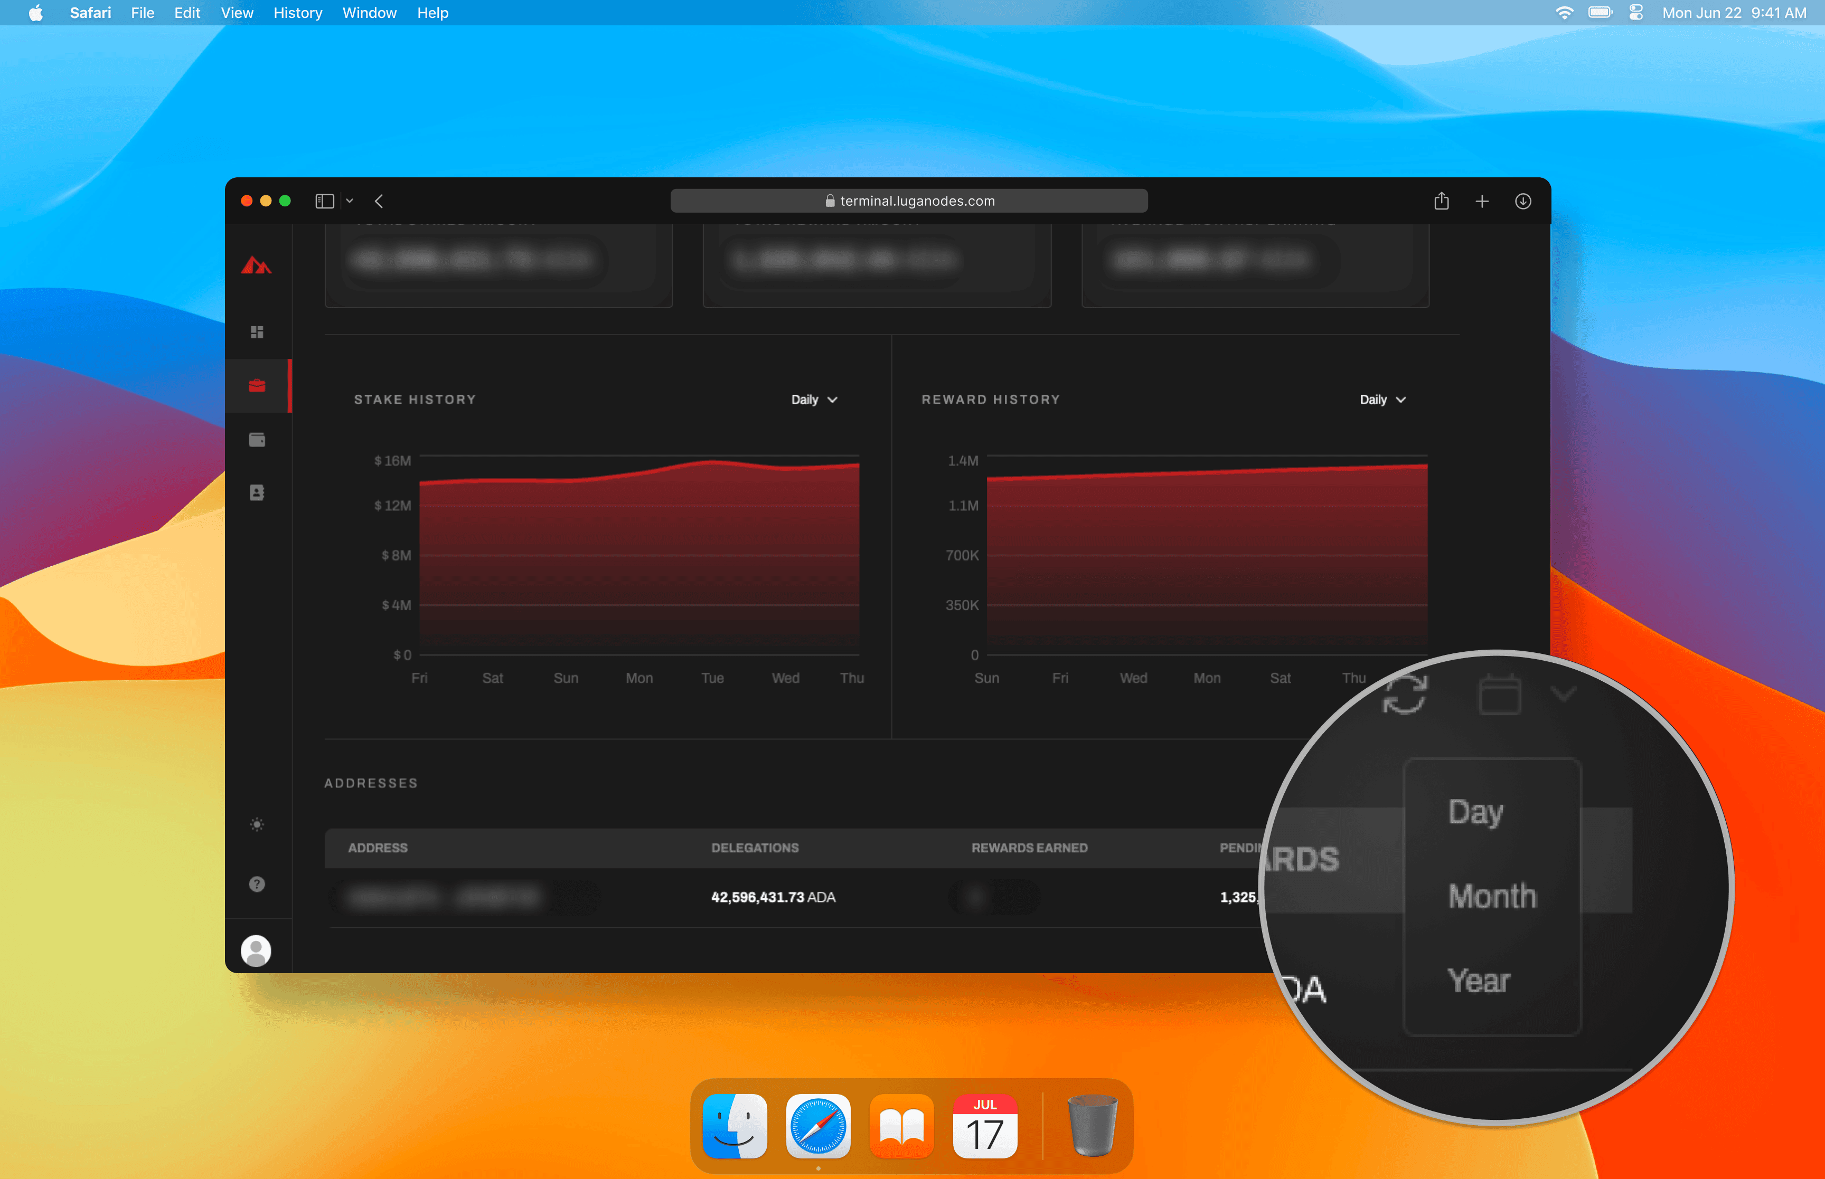Open the Reward History Daily dropdown

[x=1382, y=400]
